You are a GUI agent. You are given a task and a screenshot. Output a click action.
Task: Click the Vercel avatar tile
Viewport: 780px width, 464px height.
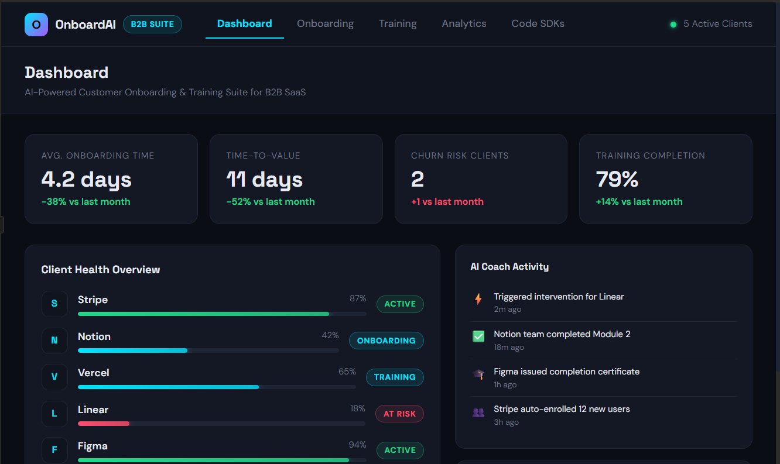coord(54,377)
